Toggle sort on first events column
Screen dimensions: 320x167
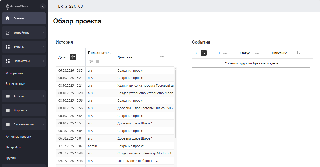pyautogui.click(x=204, y=53)
